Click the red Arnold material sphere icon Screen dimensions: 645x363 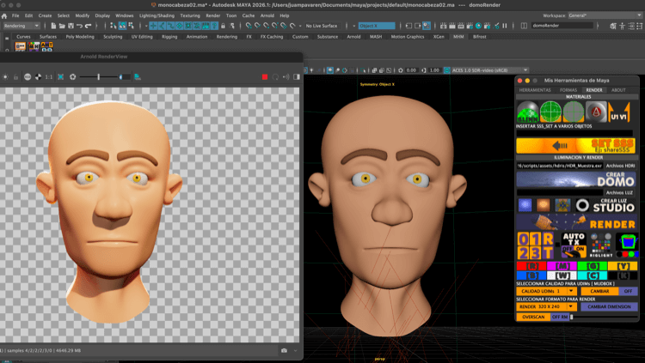tap(595, 113)
